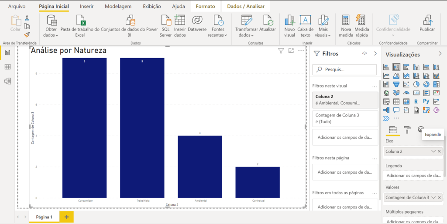Screen dimensions: 447x224
Task: Open chart's more options ellipsis
Action: pos(301,51)
